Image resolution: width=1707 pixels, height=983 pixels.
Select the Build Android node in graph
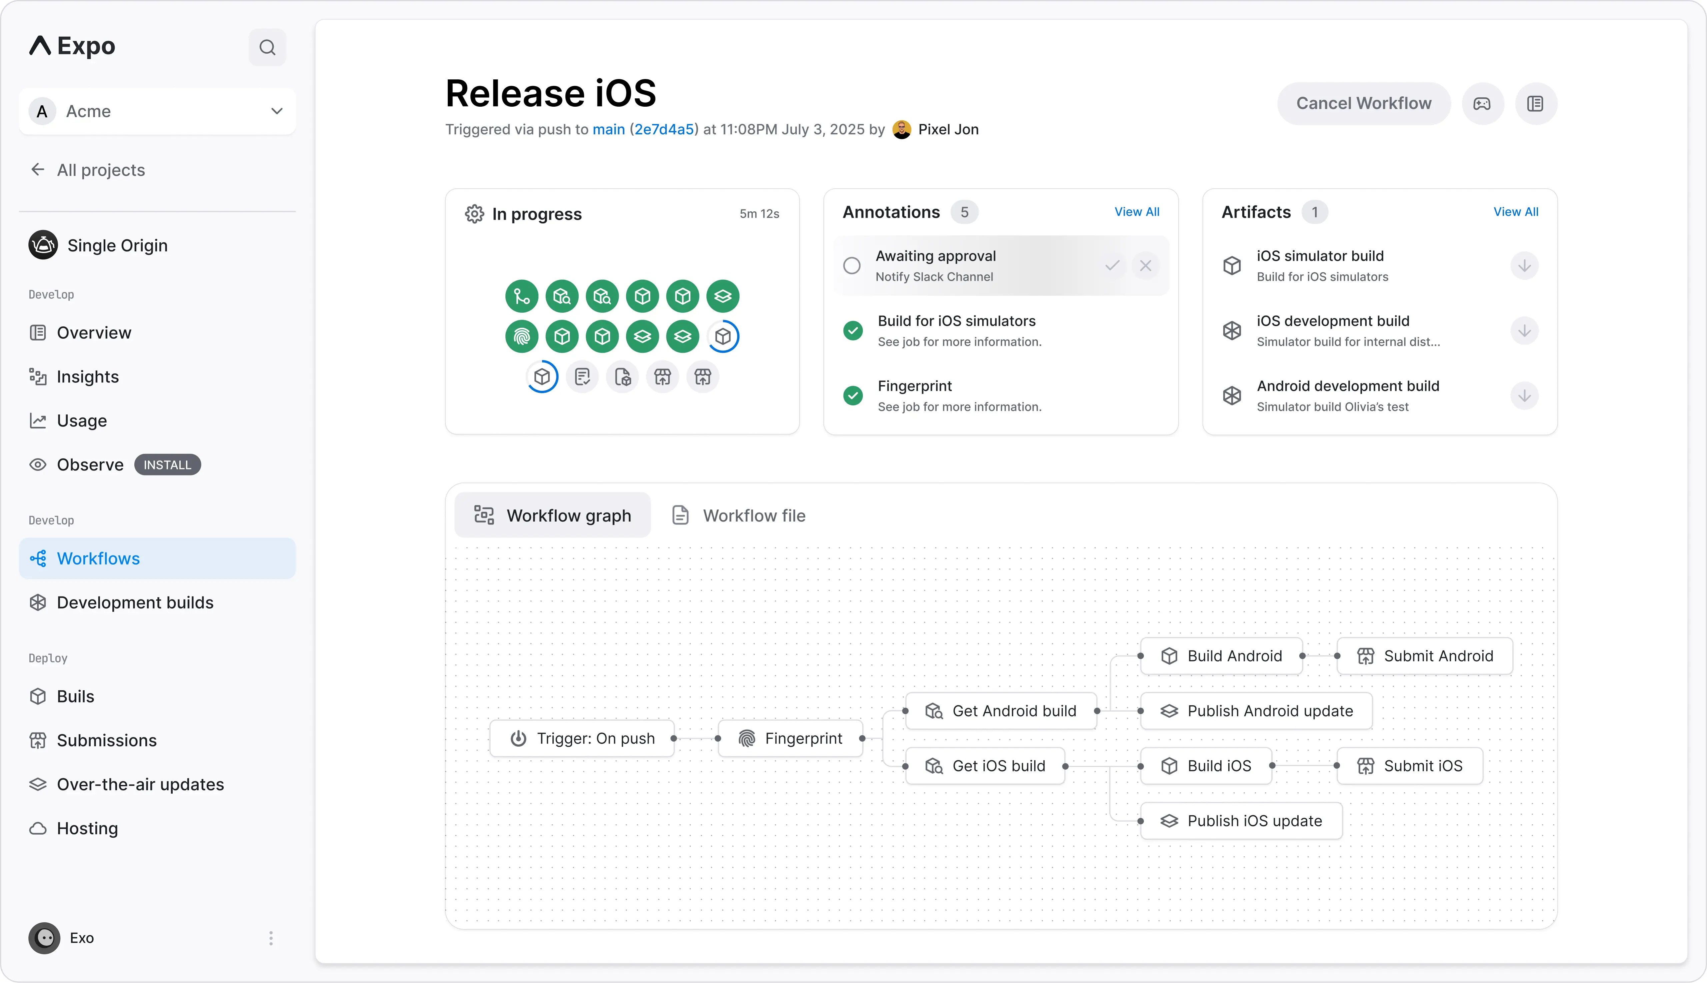pyautogui.click(x=1221, y=656)
